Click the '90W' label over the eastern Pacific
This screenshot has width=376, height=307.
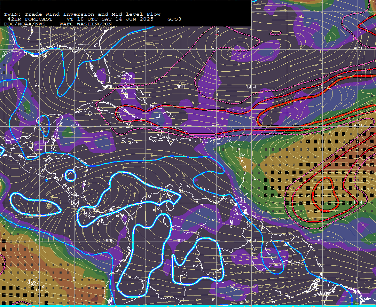[x=39, y=241]
